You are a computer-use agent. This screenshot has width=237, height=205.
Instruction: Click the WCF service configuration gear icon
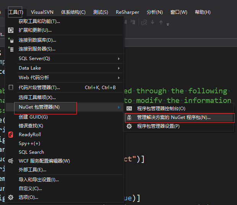click(11, 161)
